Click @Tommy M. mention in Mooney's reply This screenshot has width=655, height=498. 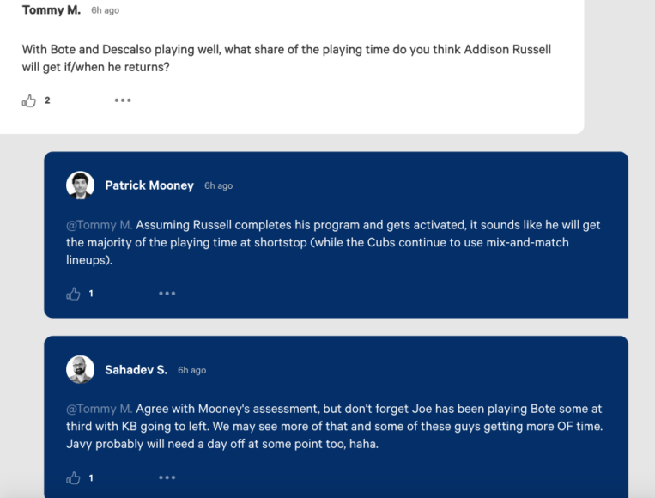(x=99, y=225)
